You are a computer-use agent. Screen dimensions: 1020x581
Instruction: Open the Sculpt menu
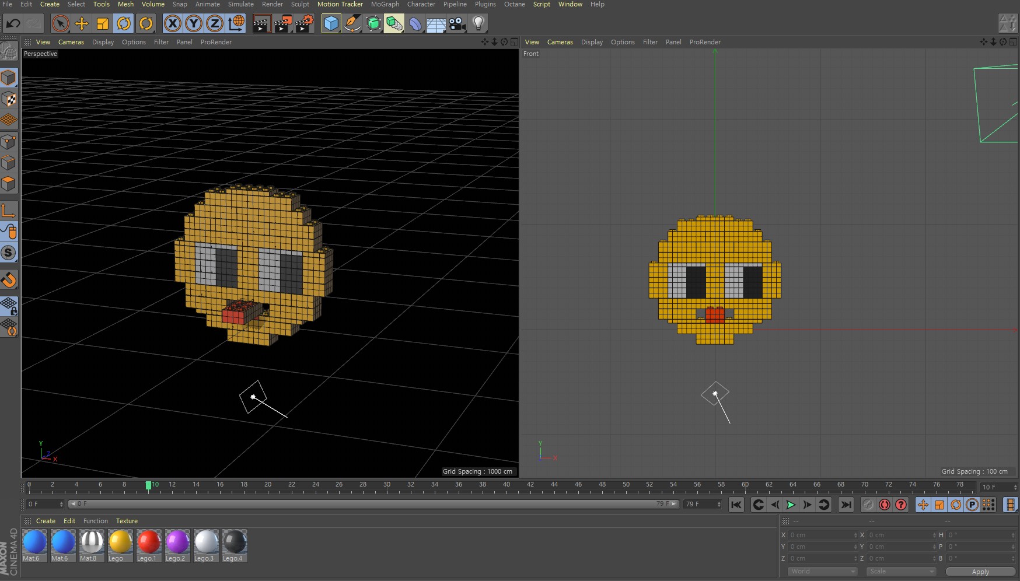coord(300,4)
